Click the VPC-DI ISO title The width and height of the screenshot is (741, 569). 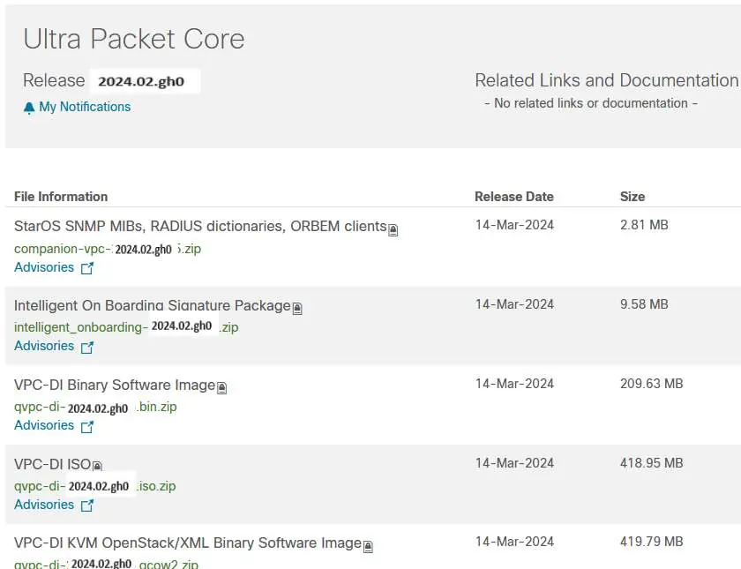point(52,465)
